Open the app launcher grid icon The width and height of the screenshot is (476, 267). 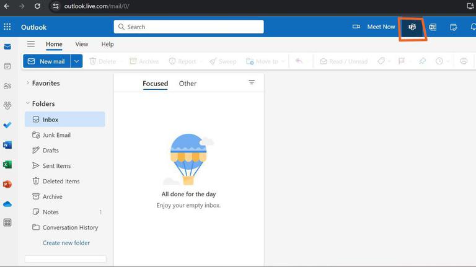point(7,27)
